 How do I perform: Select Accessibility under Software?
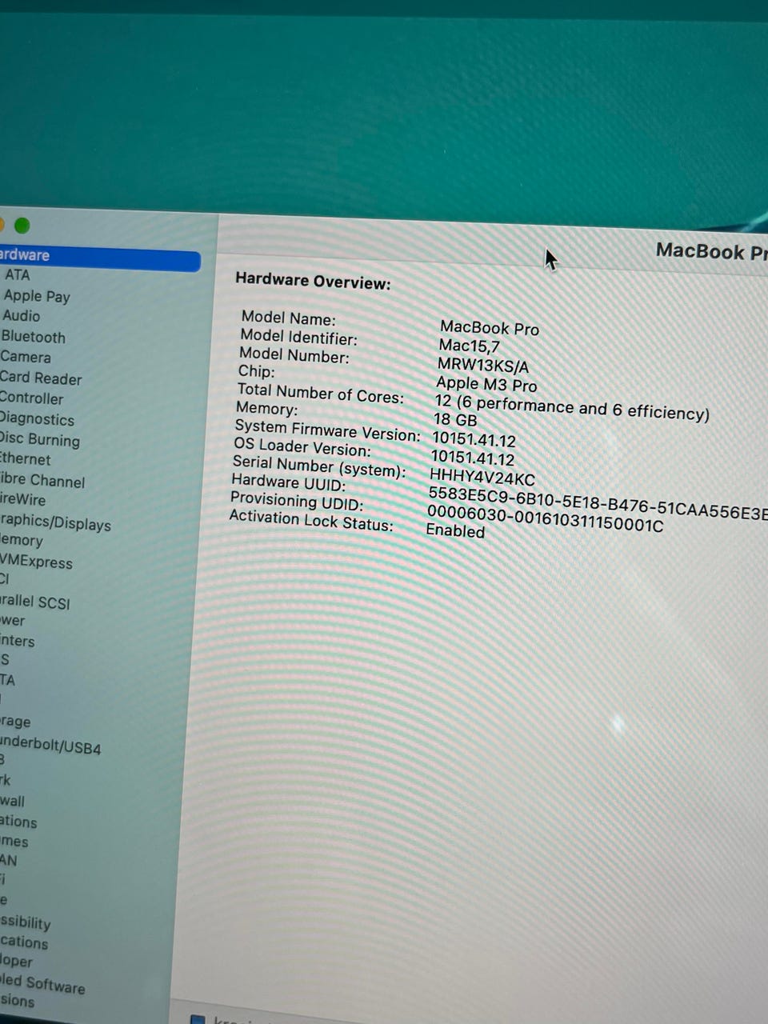click(x=25, y=922)
